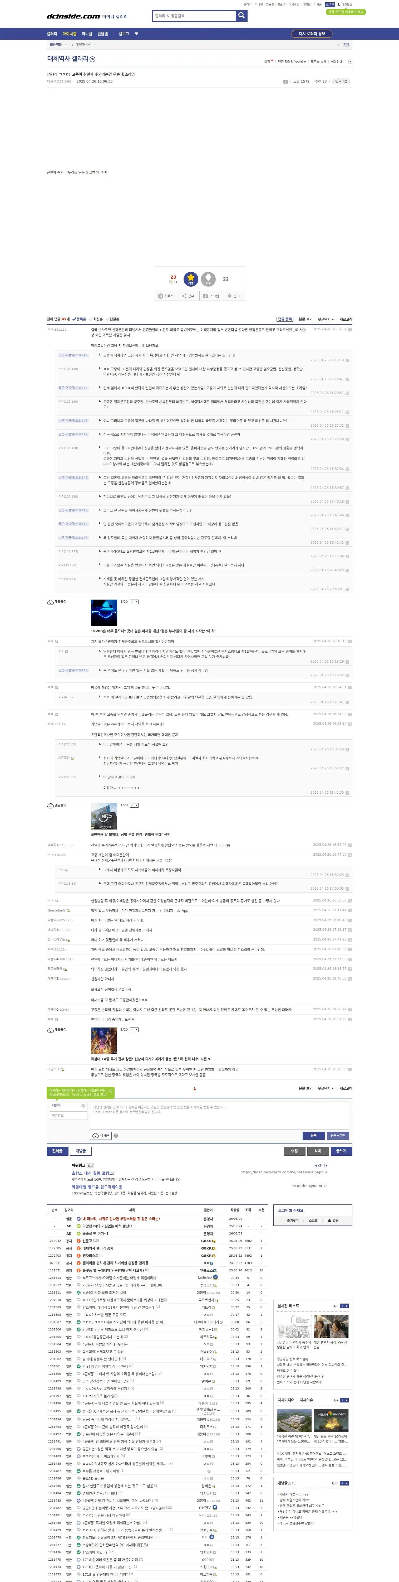Select 답글순 comment sort order
The height and width of the screenshot is (1582, 399).
coord(112,319)
